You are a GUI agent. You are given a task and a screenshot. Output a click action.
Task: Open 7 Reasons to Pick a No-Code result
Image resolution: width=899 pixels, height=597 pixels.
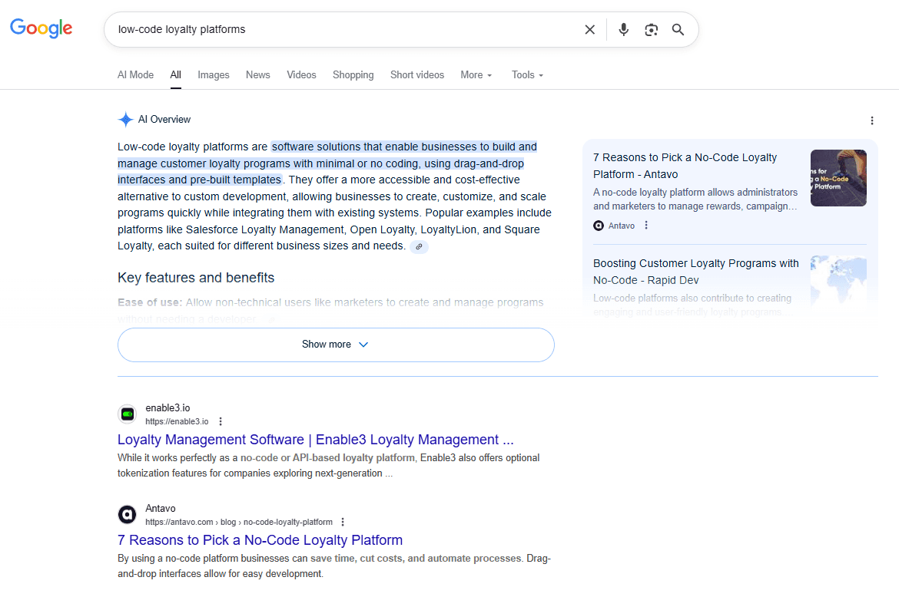coord(260,540)
